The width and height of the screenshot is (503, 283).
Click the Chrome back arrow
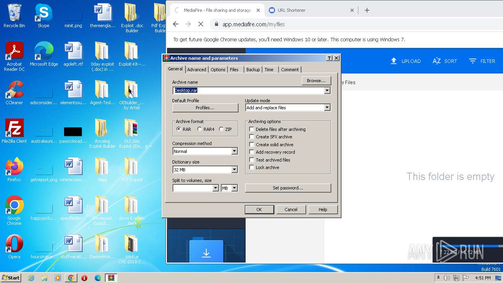point(176,24)
